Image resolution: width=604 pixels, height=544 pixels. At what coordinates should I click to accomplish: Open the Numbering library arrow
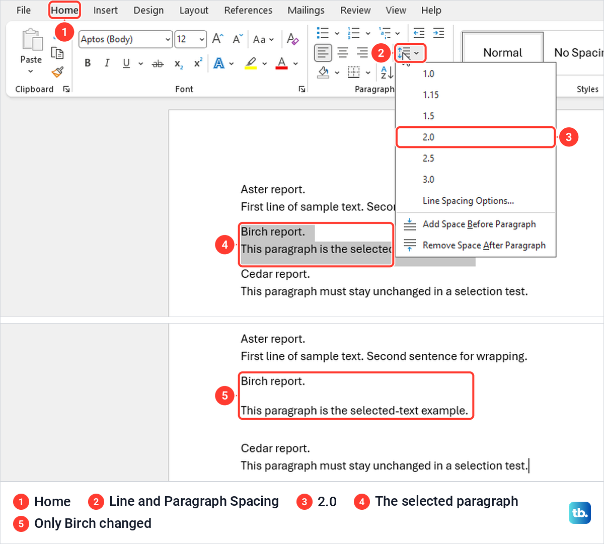coord(368,34)
